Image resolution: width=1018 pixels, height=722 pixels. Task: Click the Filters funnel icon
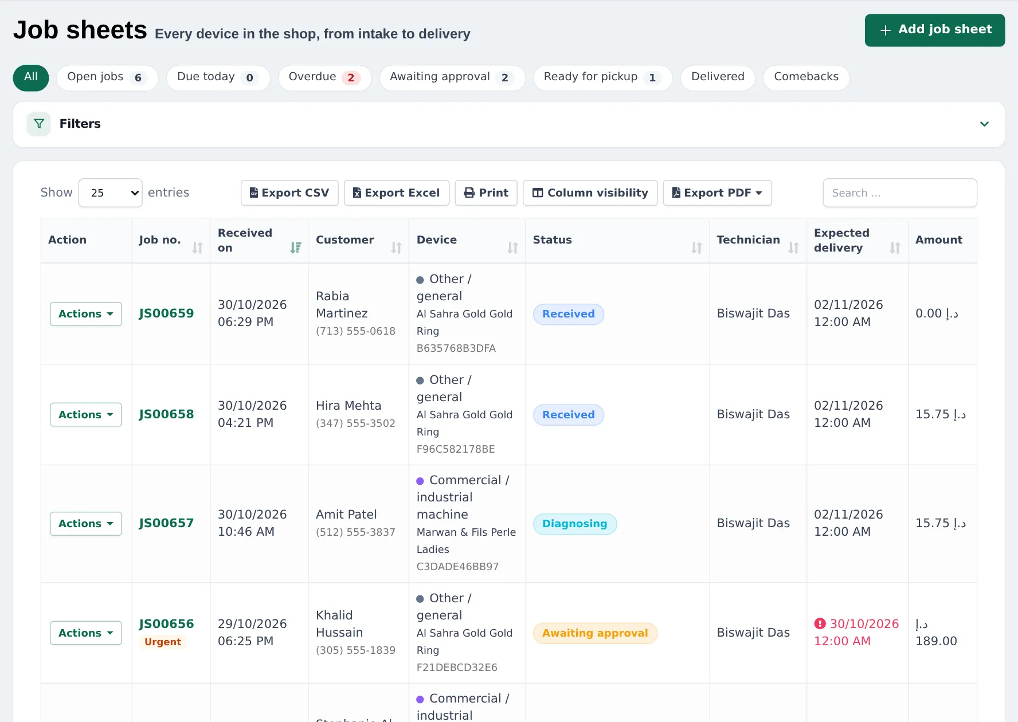click(x=39, y=124)
